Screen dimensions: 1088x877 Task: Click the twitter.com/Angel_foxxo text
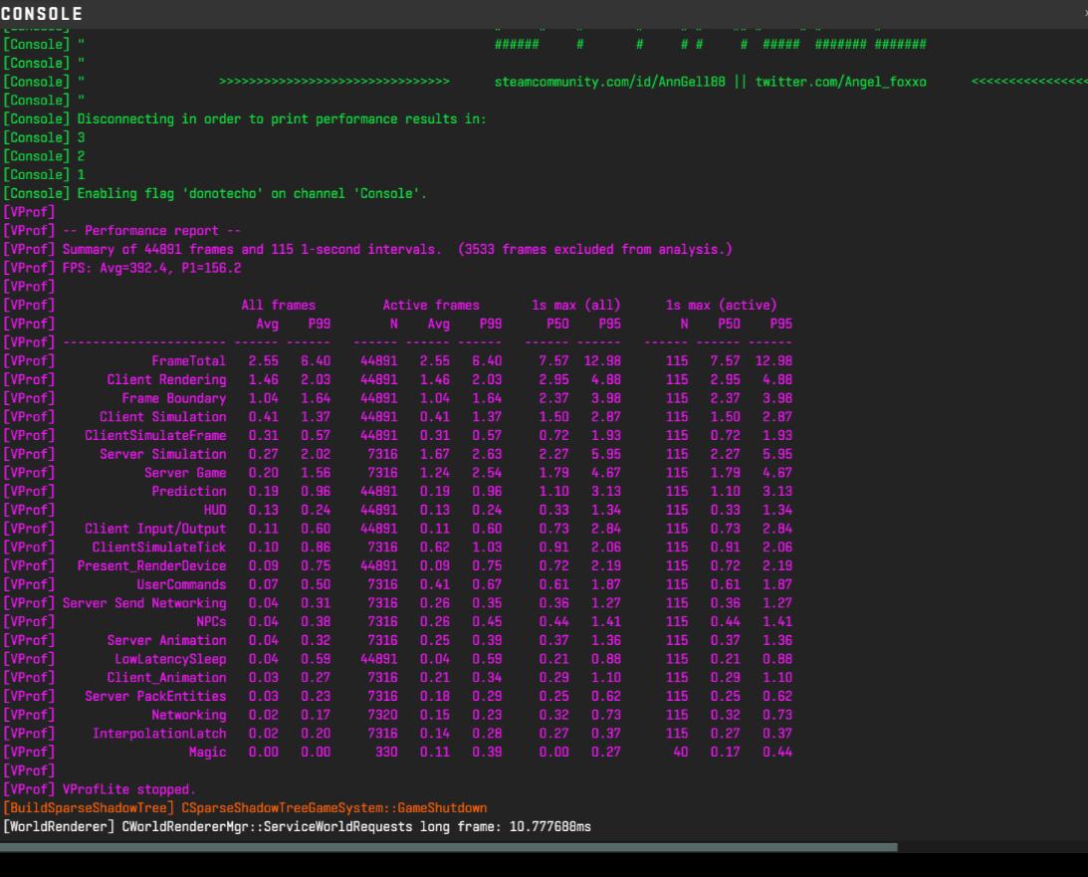(x=841, y=82)
